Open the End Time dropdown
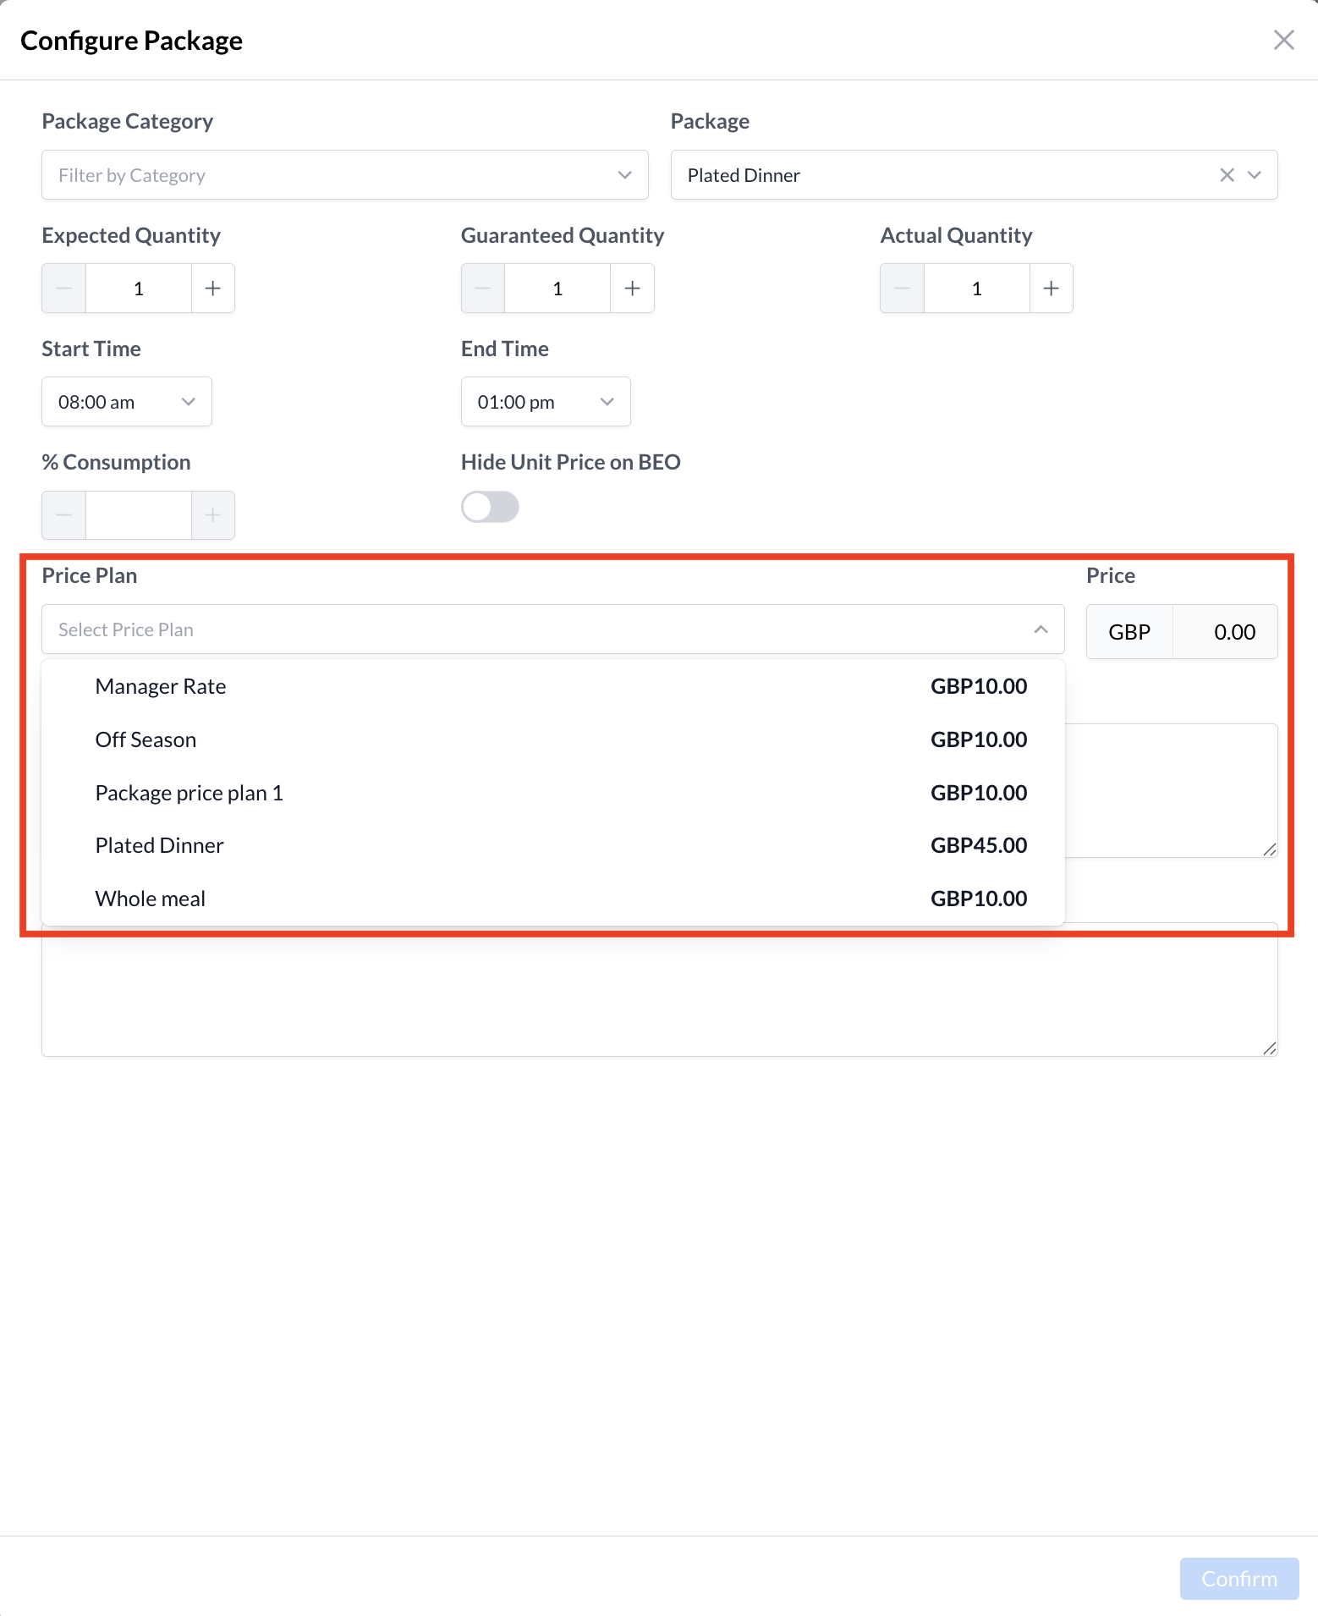The width and height of the screenshot is (1318, 1616). coord(546,402)
